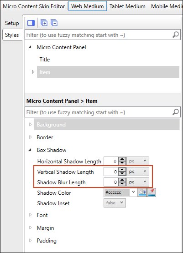Click the search icon in properties filter
The height and width of the screenshot is (253, 183).
pyautogui.click(x=176, y=112)
